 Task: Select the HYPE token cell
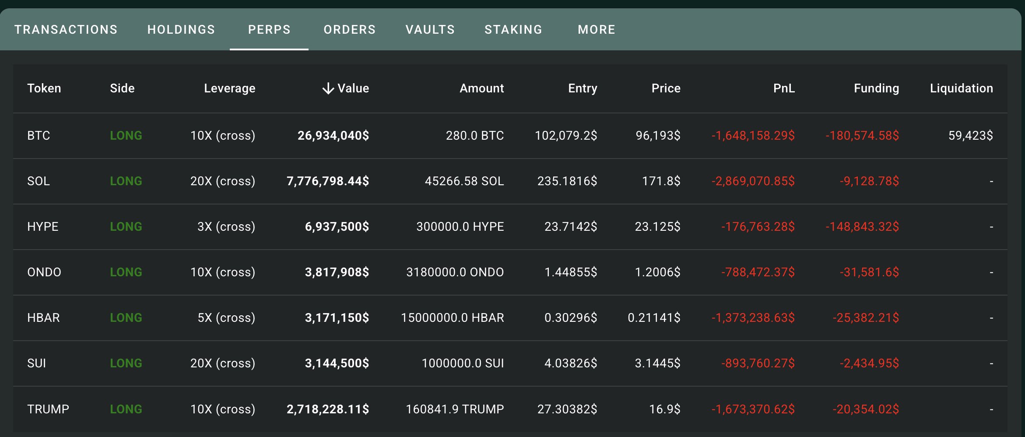[43, 227]
